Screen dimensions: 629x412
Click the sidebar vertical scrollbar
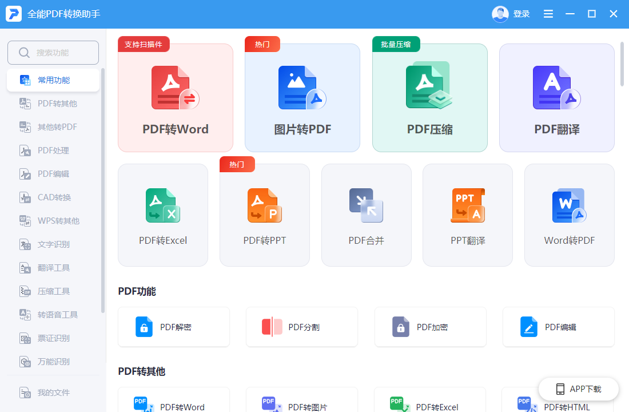click(x=103, y=191)
